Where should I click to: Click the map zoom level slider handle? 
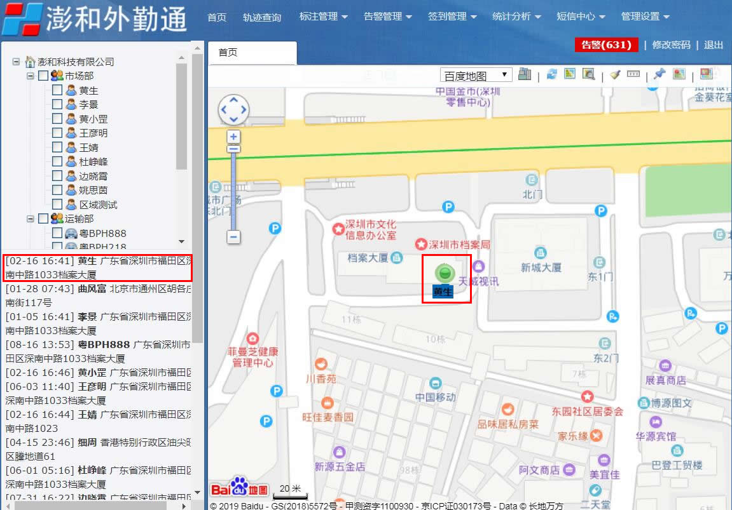(233, 149)
